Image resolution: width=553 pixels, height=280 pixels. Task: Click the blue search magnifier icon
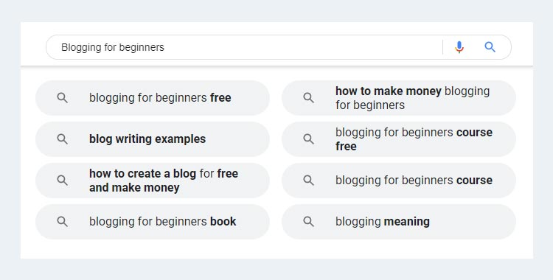490,47
